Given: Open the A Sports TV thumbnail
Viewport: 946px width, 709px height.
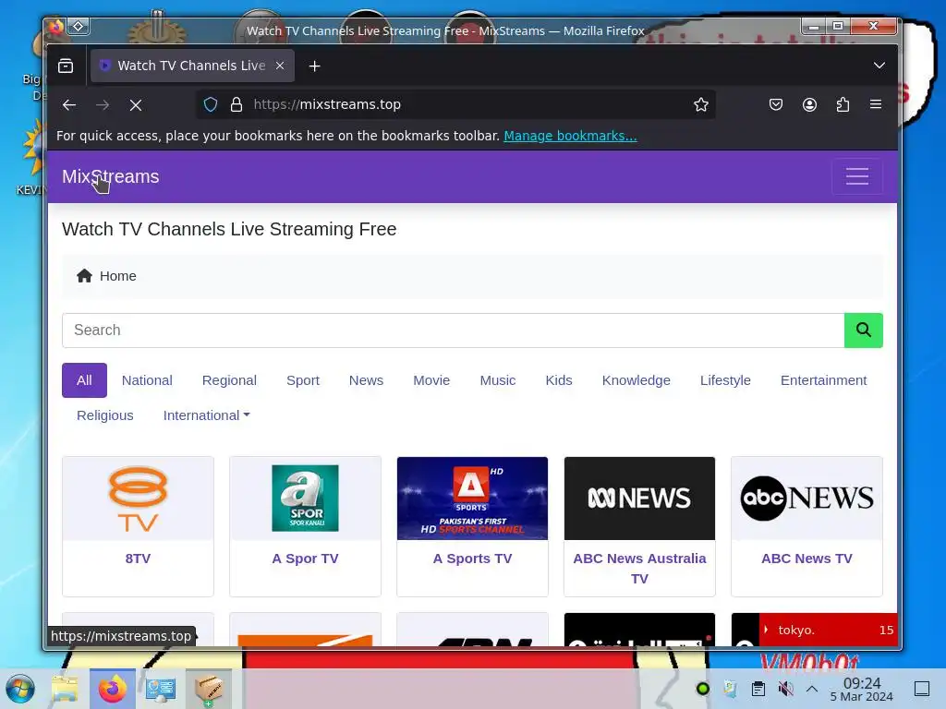Looking at the screenshot, I should point(472,499).
